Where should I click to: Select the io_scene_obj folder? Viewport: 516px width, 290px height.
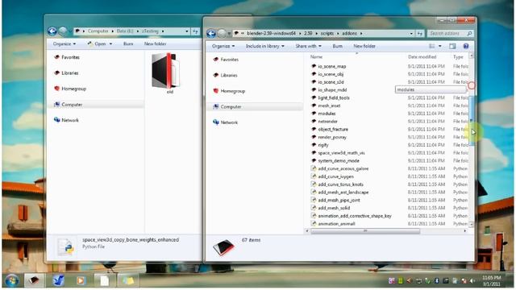pyautogui.click(x=331, y=74)
